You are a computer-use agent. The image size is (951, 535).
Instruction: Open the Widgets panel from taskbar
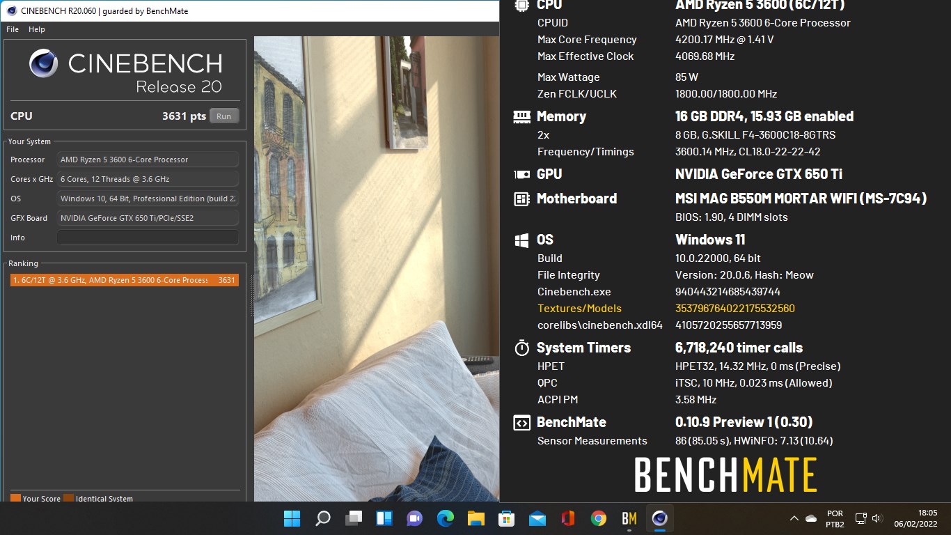384,518
